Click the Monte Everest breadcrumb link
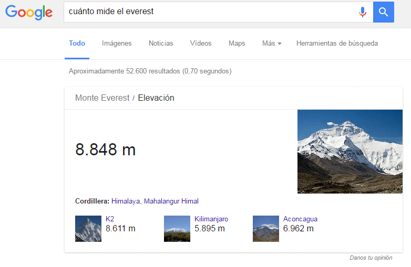The image size is (411, 267). click(102, 98)
